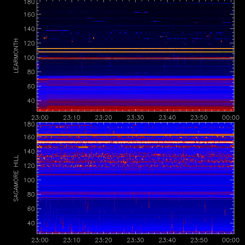Pick the 100 frequency label on Sagamore Hill axis
The height and width of the screenshot is (245, 245).
pos(29,180)
